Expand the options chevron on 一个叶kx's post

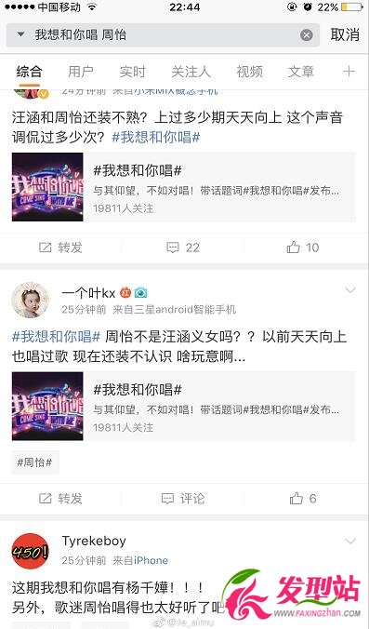350,289
